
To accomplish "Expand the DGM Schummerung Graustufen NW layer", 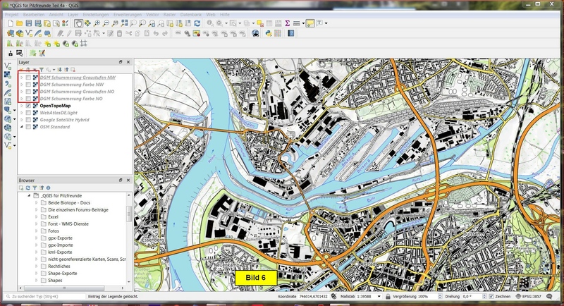I will pyautogui.click(x=20, y=78).
